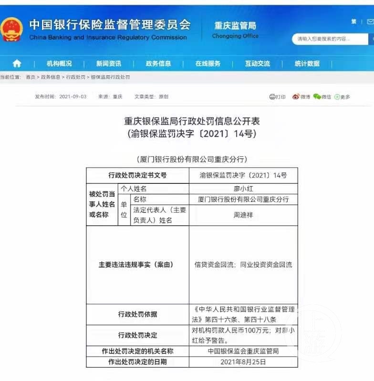Click source text 来源：重庆

tap(110, 97)
